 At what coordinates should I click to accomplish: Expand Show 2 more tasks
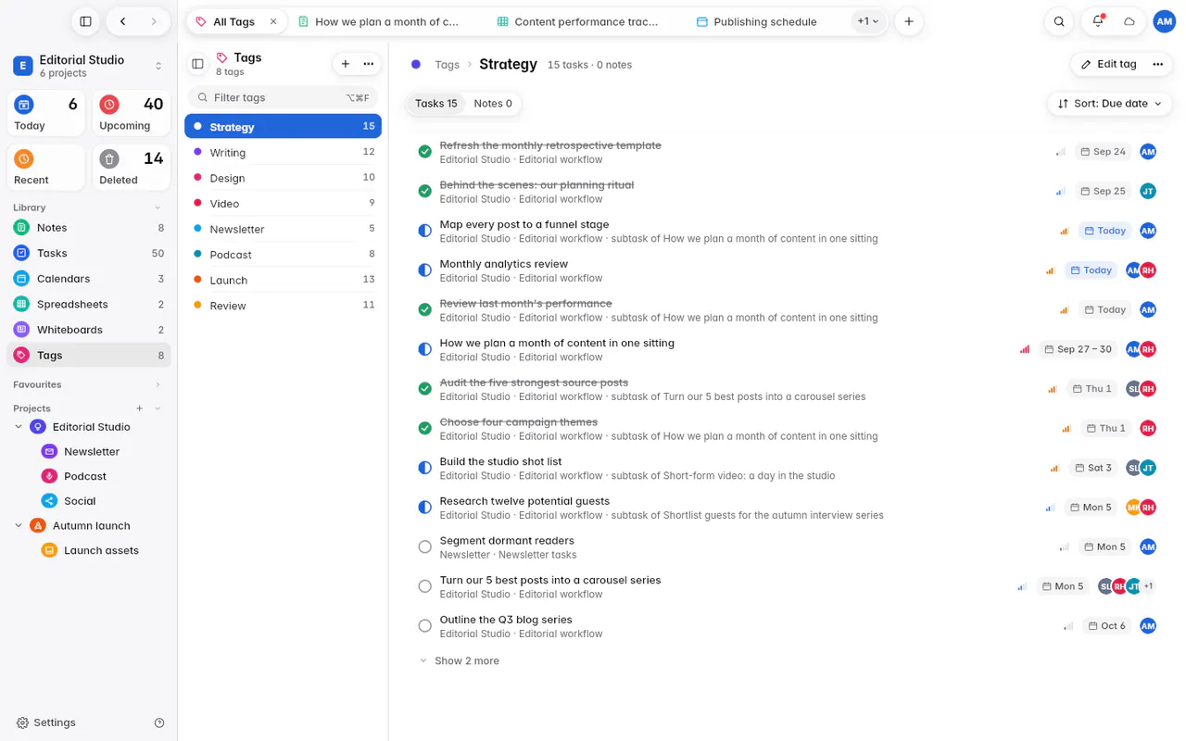460,661
